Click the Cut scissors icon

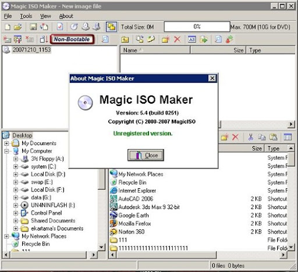[250, 137]
